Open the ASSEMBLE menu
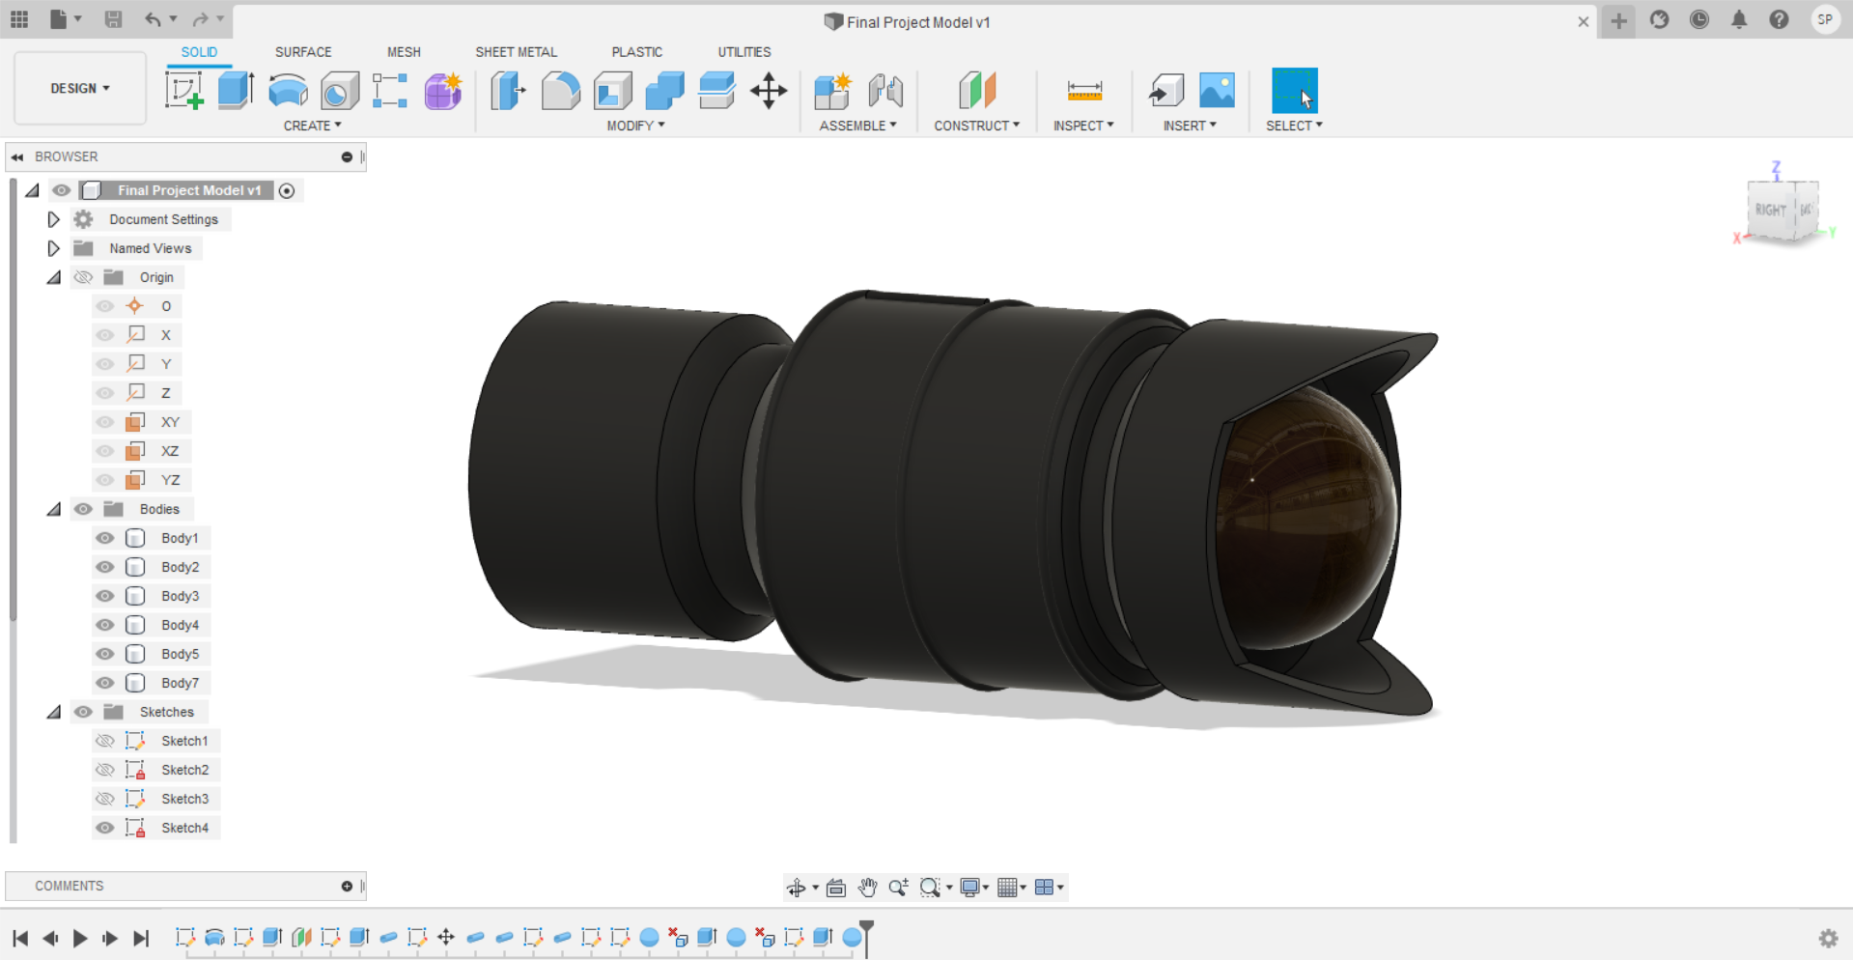The height and width of the screenshot is (960, 1853). click(857, 126)
